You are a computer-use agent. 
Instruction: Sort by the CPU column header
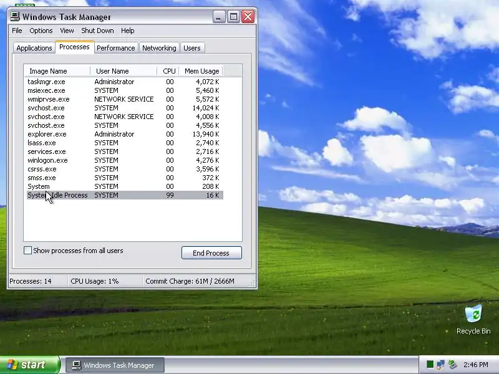(168, 71)
